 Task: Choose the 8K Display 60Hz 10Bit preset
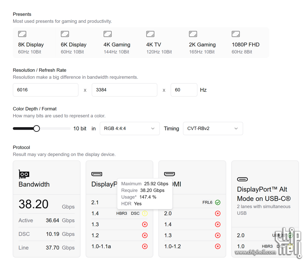[34, 43]
